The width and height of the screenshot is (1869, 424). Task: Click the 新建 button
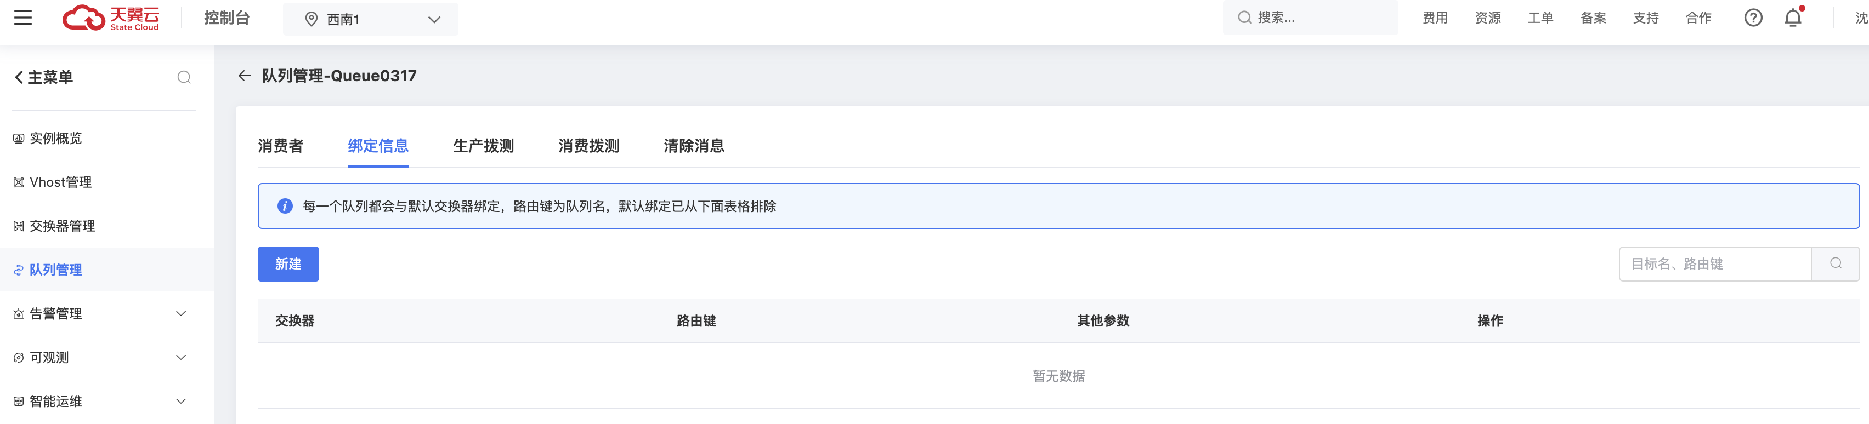point(288,264)
